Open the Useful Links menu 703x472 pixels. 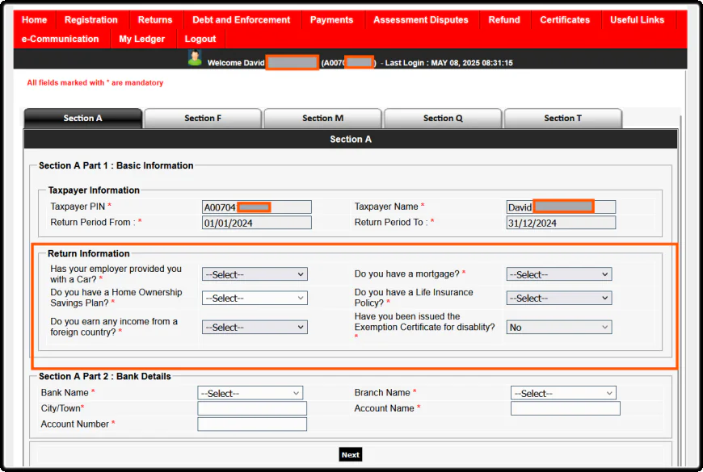point(637,19)
